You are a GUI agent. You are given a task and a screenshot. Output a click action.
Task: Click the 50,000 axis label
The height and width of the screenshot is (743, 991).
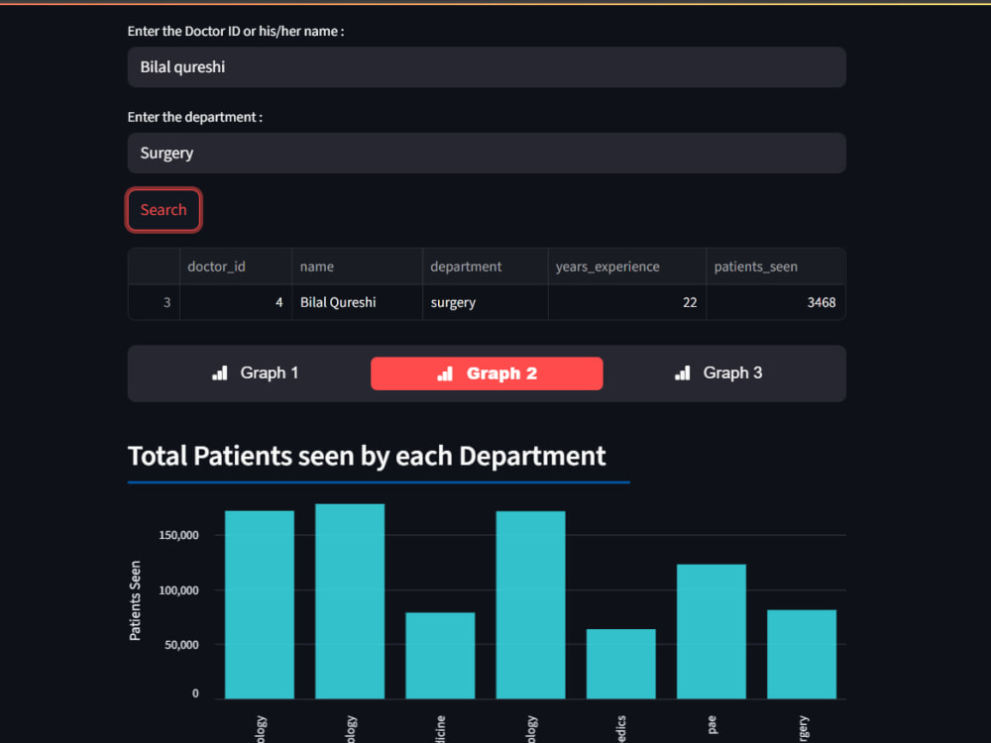[182, 645]
